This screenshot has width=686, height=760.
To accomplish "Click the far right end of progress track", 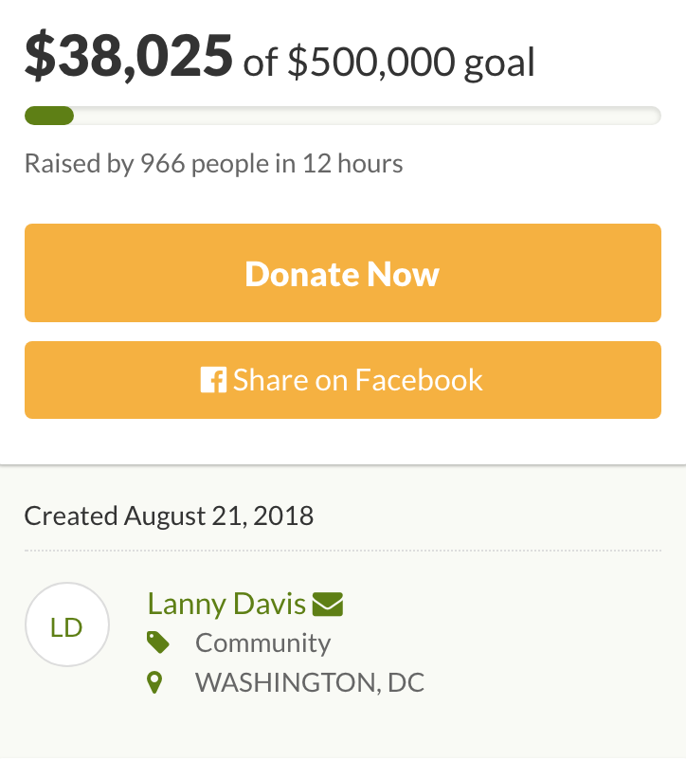I will (x=653, y=116).
